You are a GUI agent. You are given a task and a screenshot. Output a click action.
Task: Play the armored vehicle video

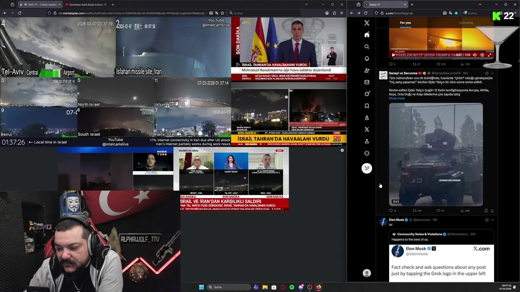[436, 155]
